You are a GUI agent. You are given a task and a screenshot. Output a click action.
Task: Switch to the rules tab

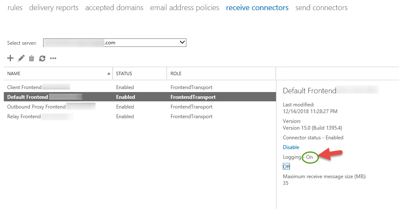(15, 8)
